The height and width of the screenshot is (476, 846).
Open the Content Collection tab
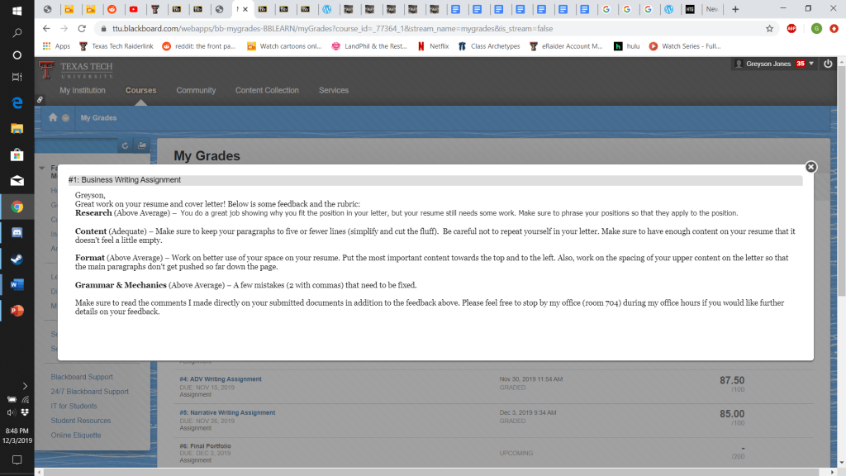(x=267, y=90)
